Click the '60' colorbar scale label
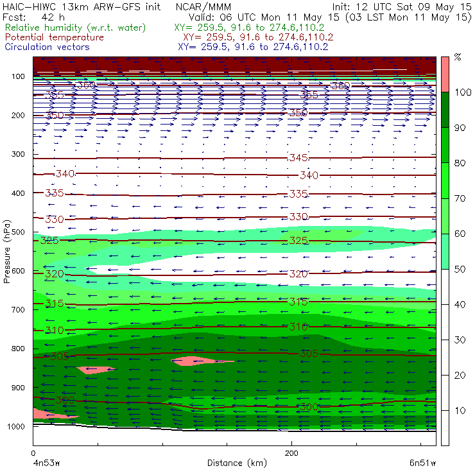Image resolution: width=475 pixels, height=475 pixels. pyautogui.click(x=460, y=234)
